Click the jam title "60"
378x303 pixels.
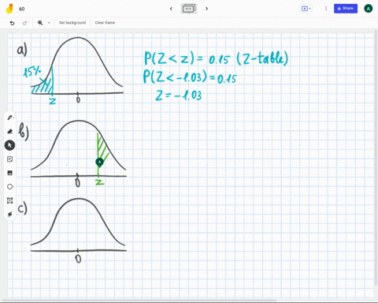tap(22, 9)
